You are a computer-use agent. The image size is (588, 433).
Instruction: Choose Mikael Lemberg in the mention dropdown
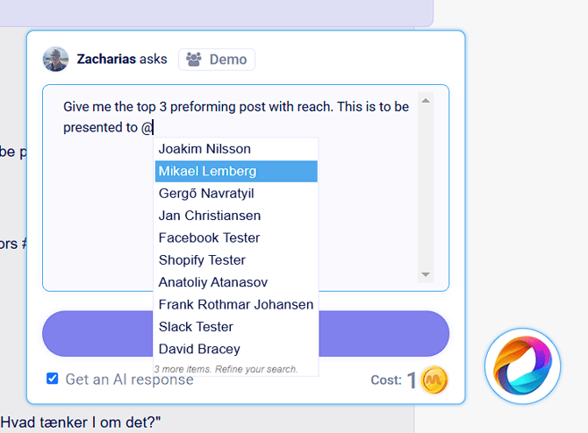coord(207,171)
